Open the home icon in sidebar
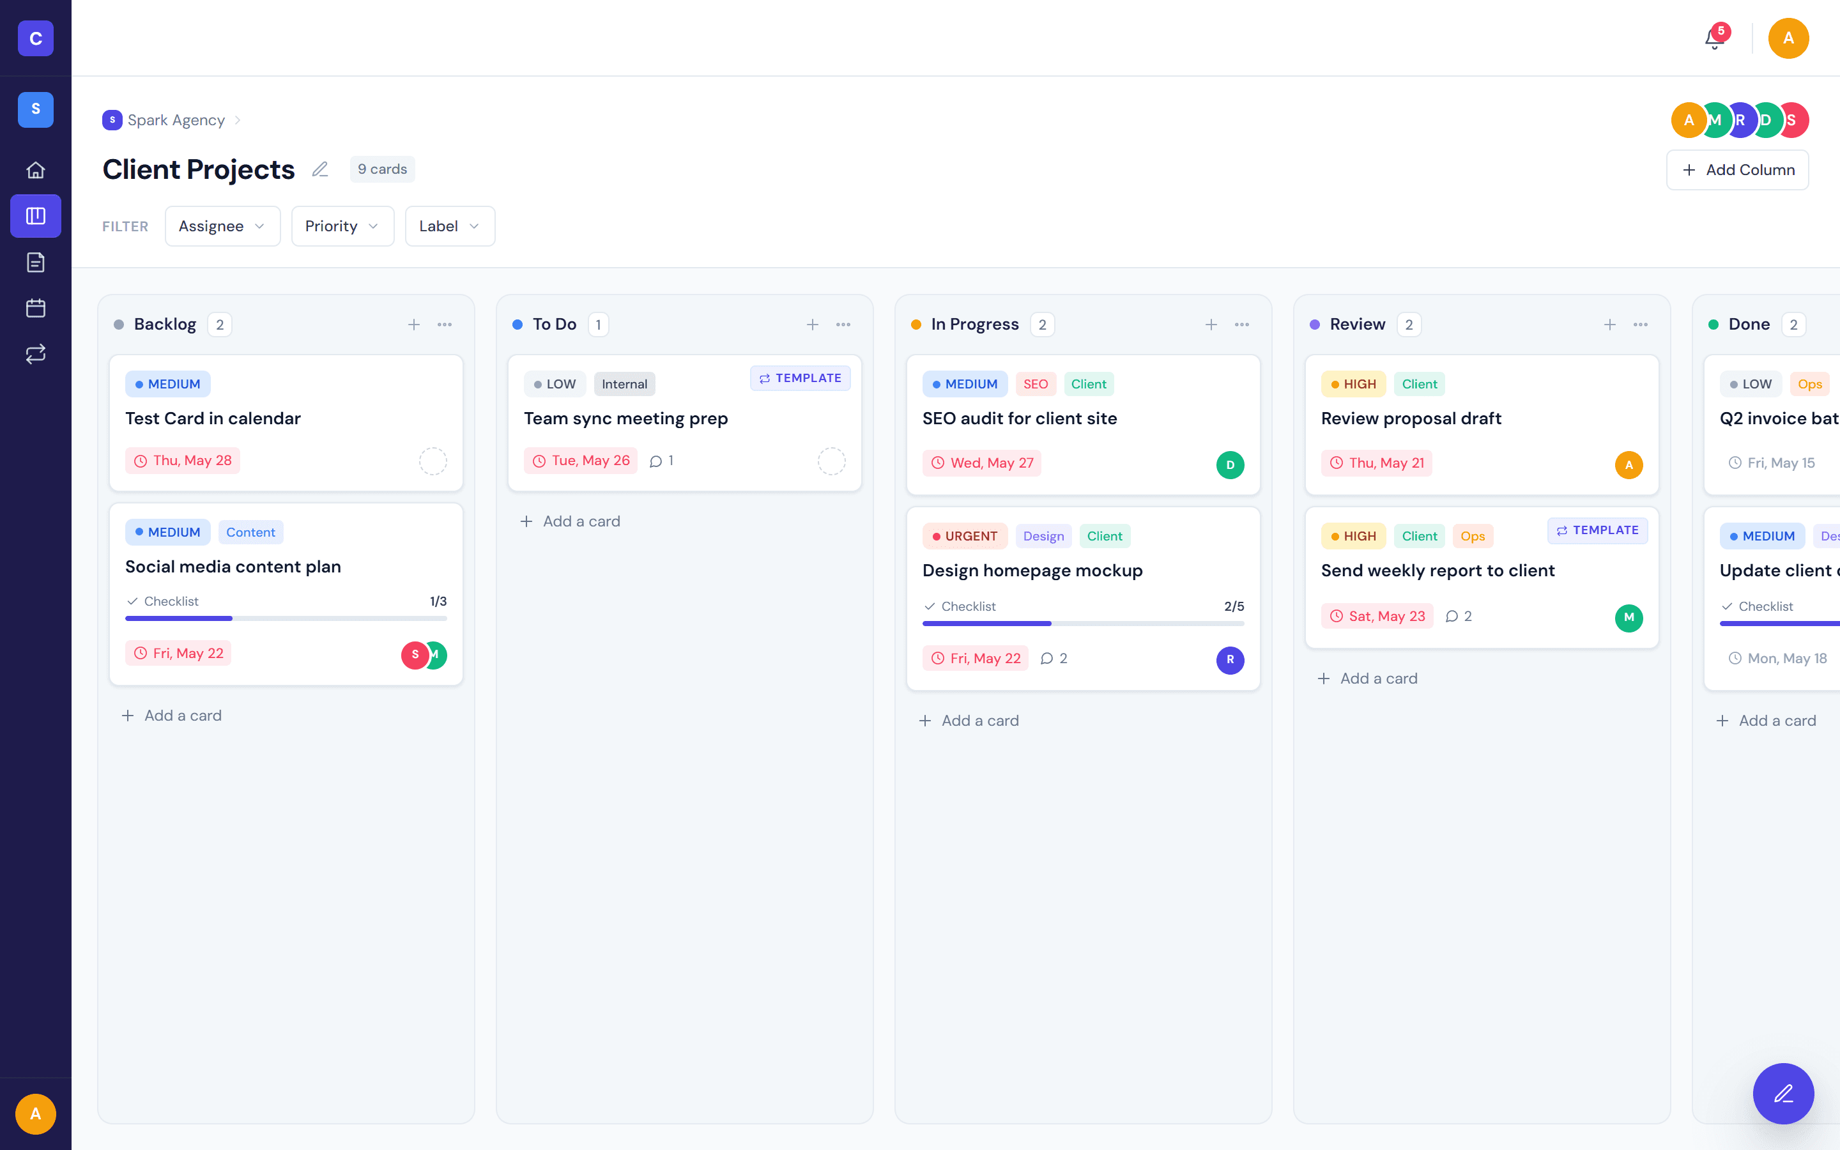 36,169
